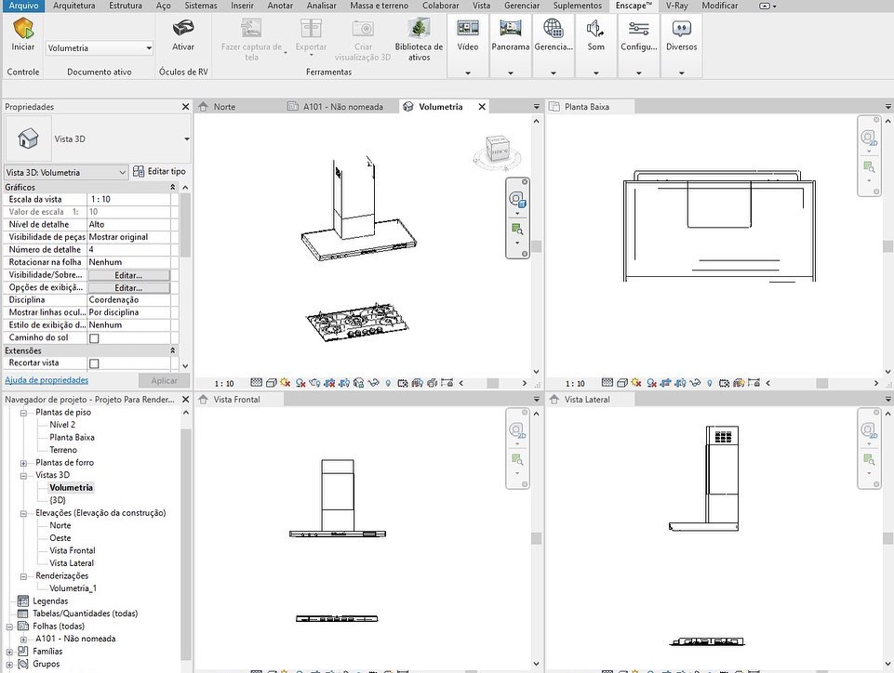
Task: Open the Arquivo file menu
Action: (x=24, y=6)
